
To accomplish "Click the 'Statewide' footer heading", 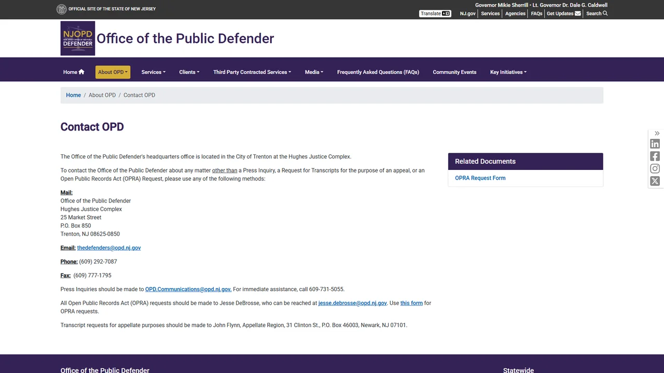I will click(518, 370).
